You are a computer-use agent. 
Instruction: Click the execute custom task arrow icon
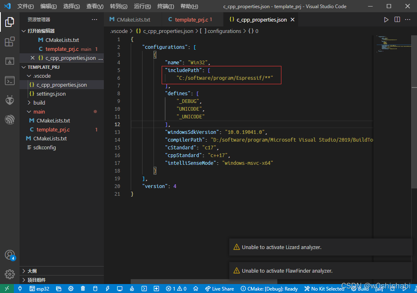coord(156,289)
